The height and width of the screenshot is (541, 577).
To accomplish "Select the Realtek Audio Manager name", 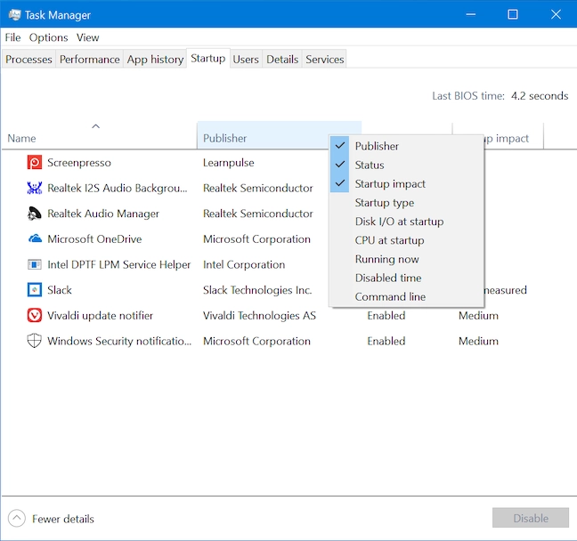I will click(103, 214).
